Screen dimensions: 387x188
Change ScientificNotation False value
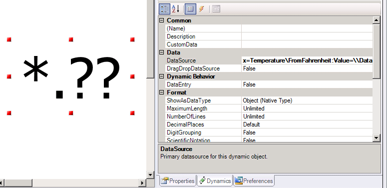pyautogui.click(x=307, y=139)
